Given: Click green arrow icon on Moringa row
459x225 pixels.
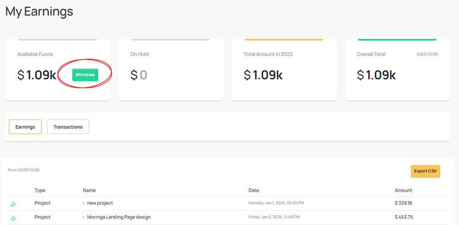Looking at the screenshot, I should [x=13, y=218].
